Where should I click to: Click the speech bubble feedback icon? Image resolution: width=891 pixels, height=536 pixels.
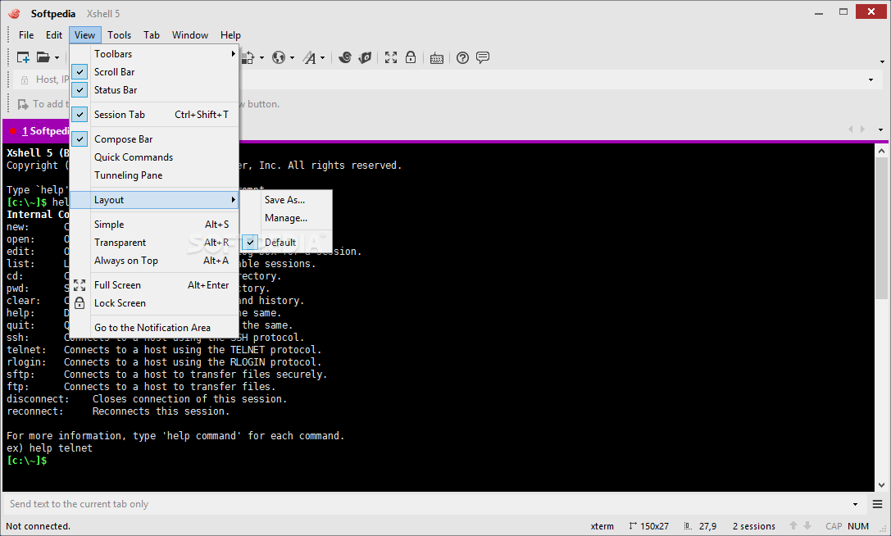(x=483, y=57)
